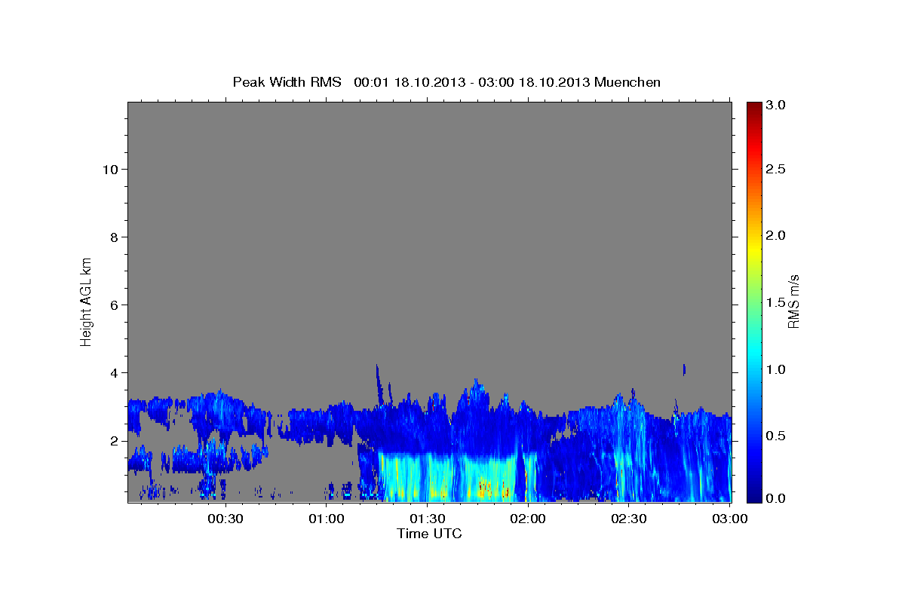Click the 'Muenchen' station name in title
The width and height of the screenshot is (905, 603).
tap(627, 82)
